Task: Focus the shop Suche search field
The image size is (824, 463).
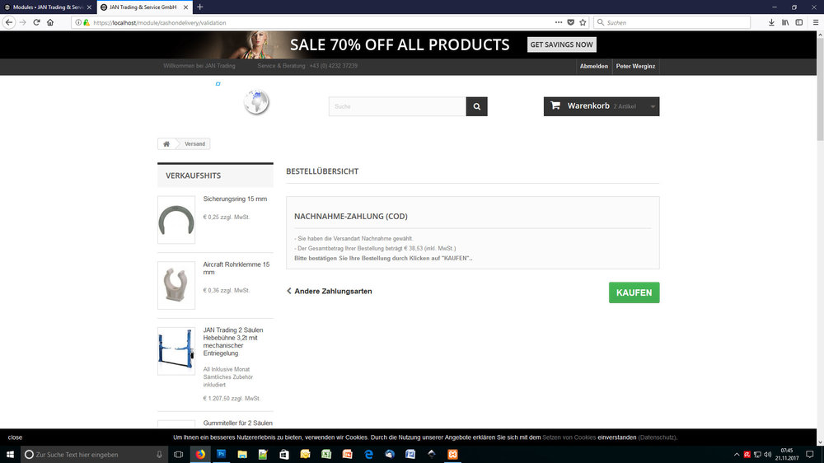Action: (x=397, y=106)
